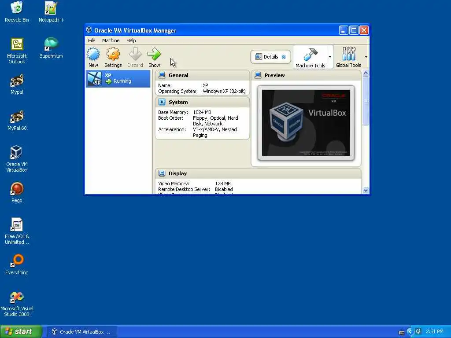Viewport: 451px width, 338px height.
Task: Open the Machine menu
Action: coord(111,40)
